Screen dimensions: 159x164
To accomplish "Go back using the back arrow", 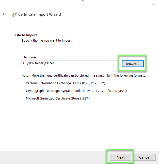I will (x=4, y=14).
